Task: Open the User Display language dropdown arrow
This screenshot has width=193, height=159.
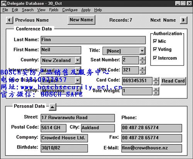Action: pos(78,80)
